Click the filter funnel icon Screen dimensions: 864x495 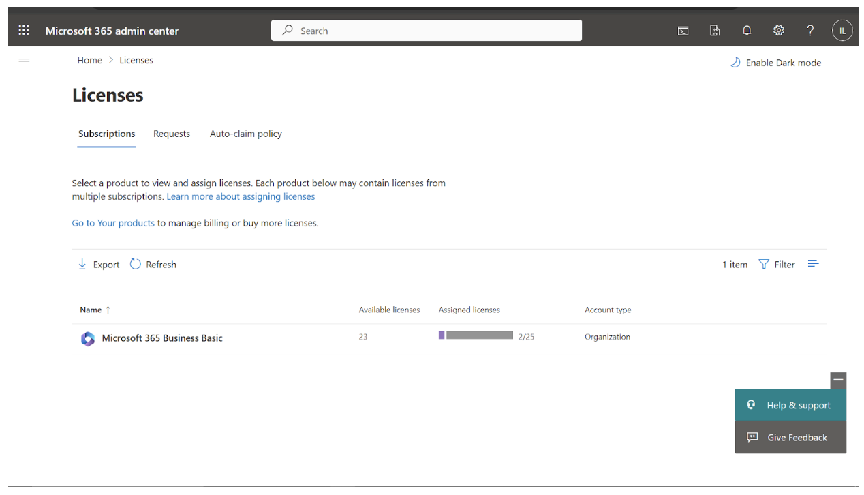point(764,264)
